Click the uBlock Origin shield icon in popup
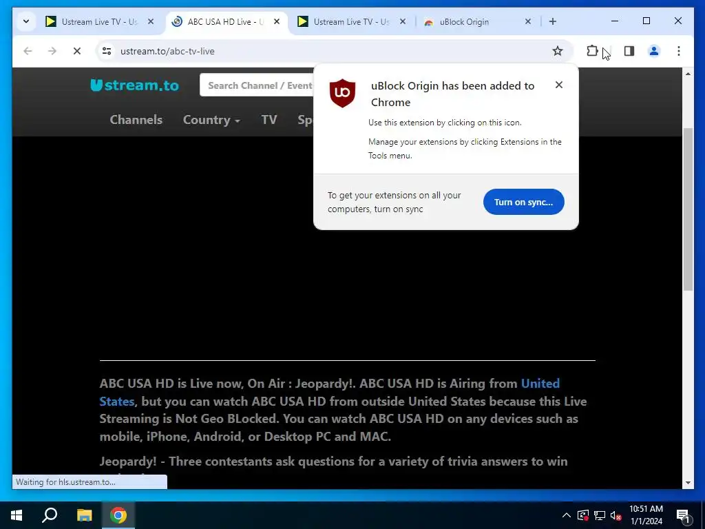Viewport: 705px width, 529px height. 342,93
